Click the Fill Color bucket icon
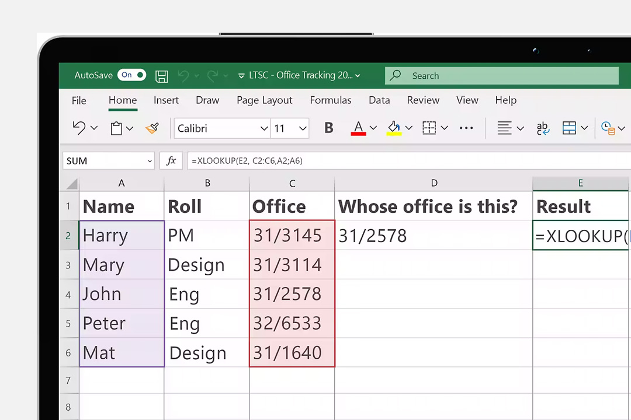Screen dimensions: 631x420 click(x=393, y=127)
